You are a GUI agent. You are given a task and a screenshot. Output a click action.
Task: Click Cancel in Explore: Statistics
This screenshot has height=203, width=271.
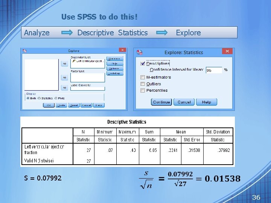[184, 102]
